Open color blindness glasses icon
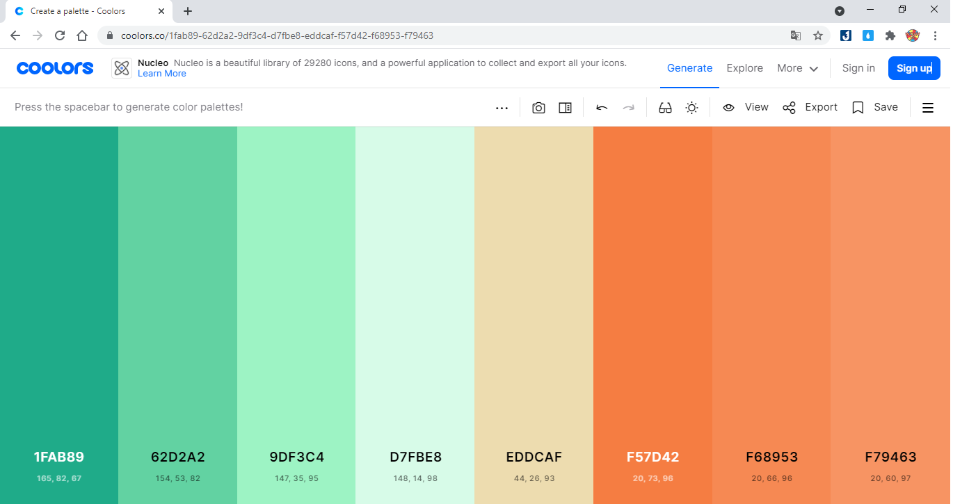The width and height of the screenshot is (953, 504). [665, 108]
